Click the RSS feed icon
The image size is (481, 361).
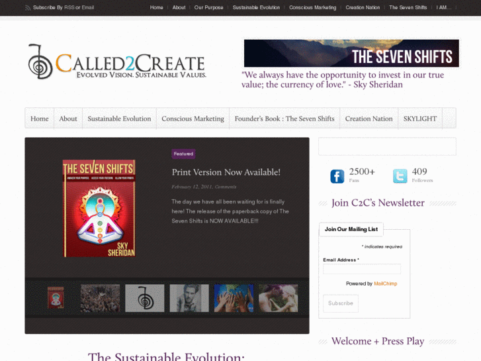pos(28,8)
